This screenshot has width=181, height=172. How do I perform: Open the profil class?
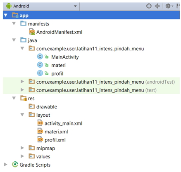point(57,74)
